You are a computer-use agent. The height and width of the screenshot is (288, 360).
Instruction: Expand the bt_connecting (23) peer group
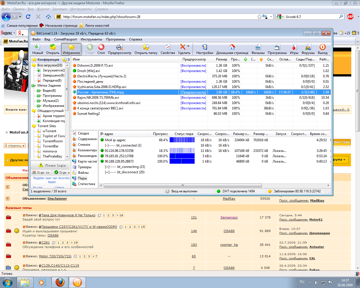[107, 167]
